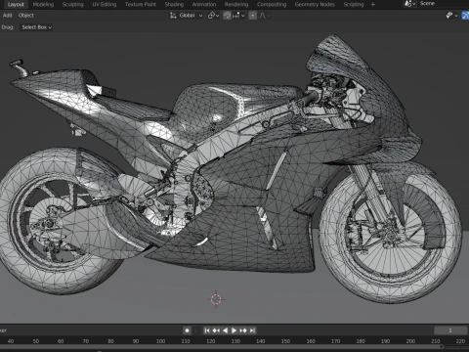Switch to the Modeling workspace tab
This screenshot has width=469, height=352.
(43, 4)
